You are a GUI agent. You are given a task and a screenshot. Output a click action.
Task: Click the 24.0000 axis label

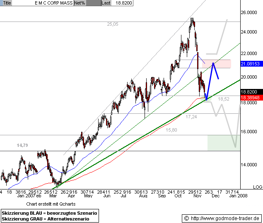click(249, 32)
